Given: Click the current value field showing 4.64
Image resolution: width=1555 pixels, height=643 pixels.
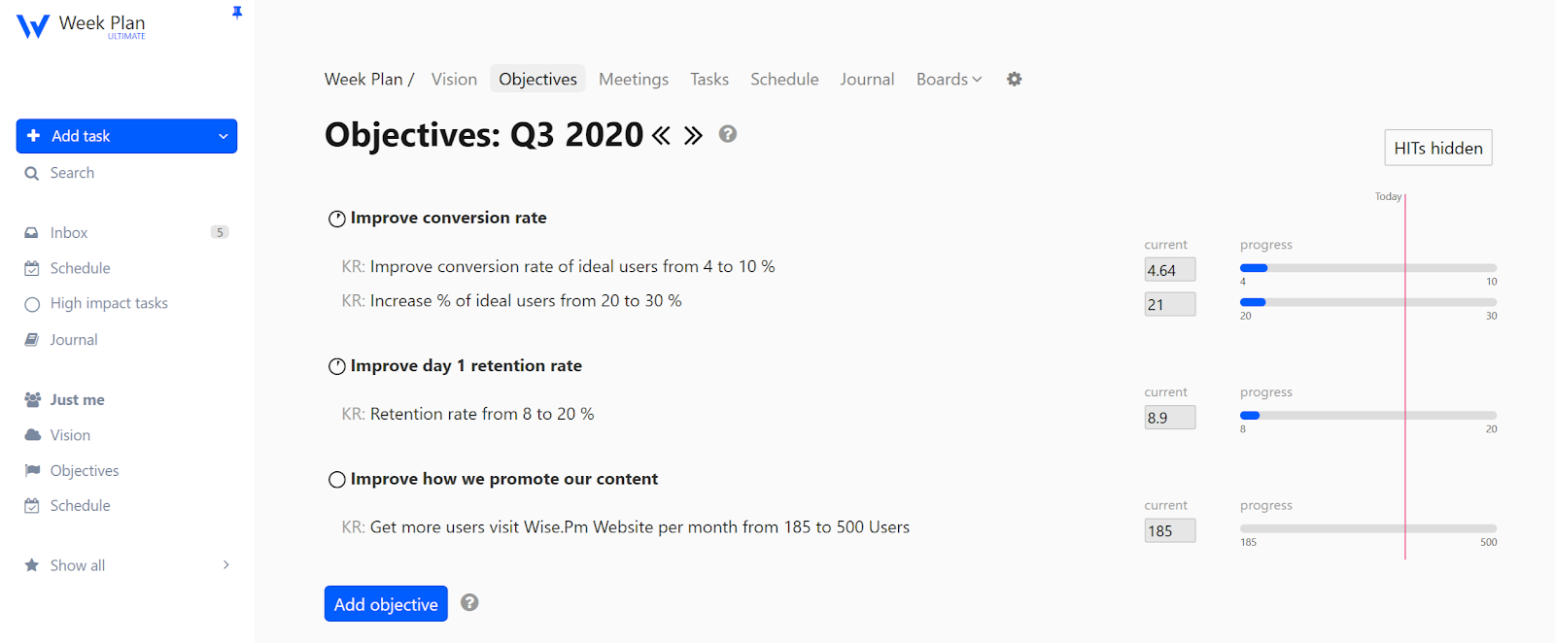Looking at the screenshot, I should point(1169,269).
